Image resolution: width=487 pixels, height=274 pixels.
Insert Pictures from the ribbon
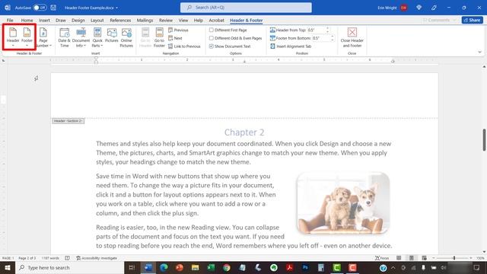pyautogui.click(x=112, y=36)
